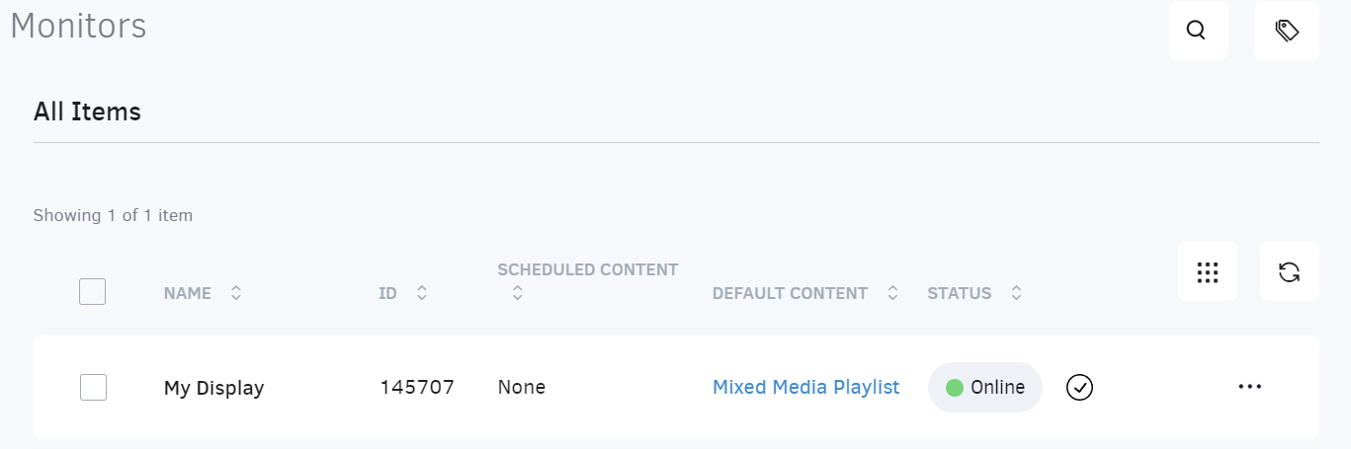The width and height of the screenshot is (1351, 449).
Task: Select the All Items section heading
Action: (87, 112)
